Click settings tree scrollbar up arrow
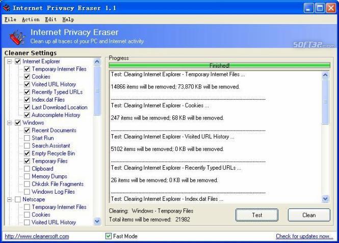 click(x=97, y=62)
